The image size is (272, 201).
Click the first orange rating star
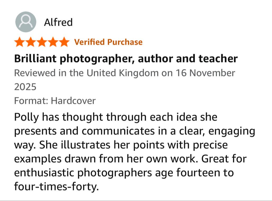click(20, 42)
